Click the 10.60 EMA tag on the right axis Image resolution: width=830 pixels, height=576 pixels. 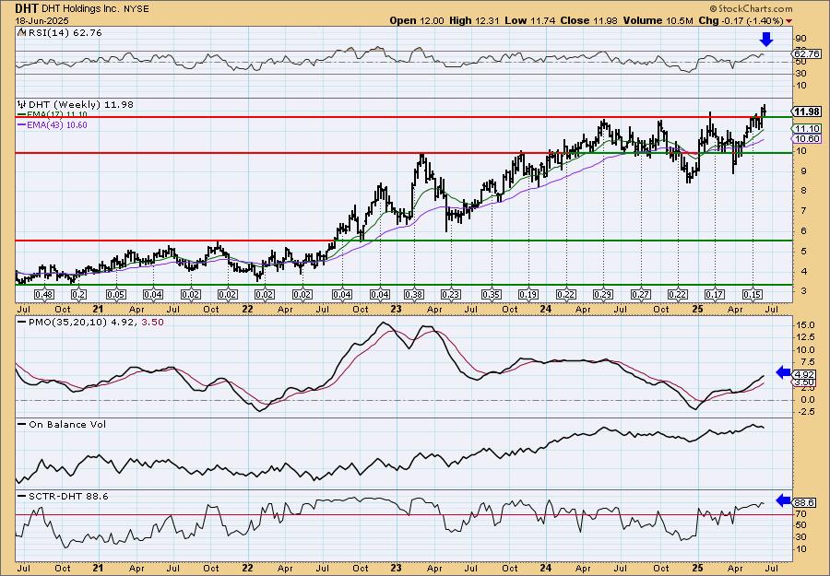point(807,138)
